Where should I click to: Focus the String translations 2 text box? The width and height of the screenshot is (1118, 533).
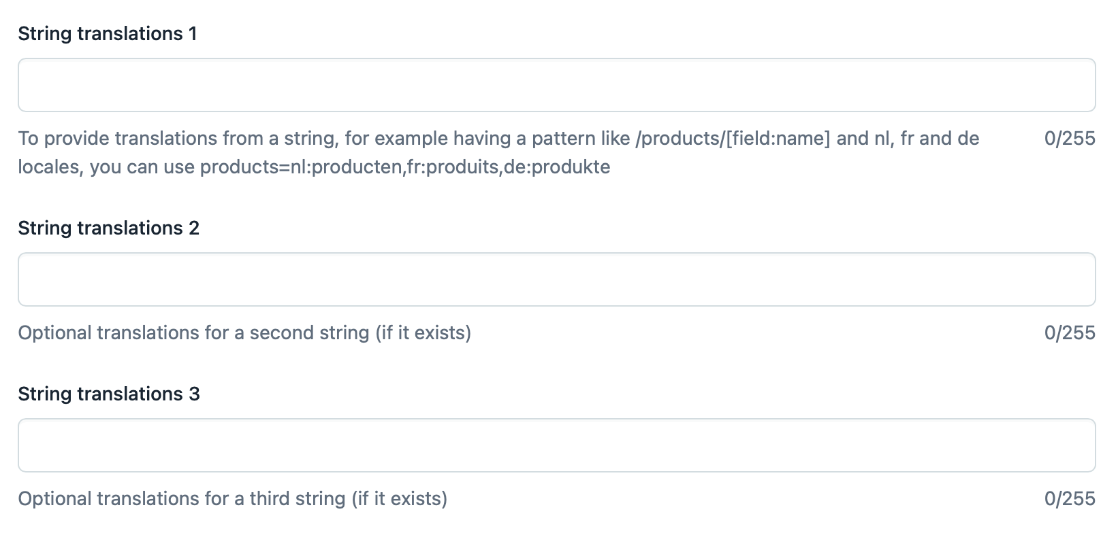[556, 279]
